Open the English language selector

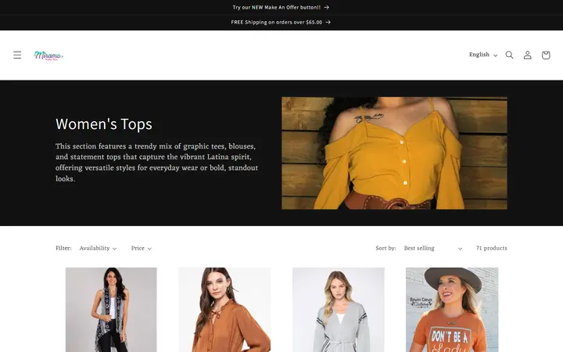point(483,55)
